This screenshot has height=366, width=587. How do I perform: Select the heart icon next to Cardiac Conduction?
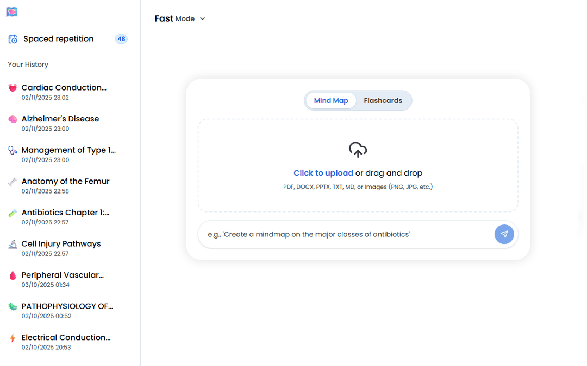coord(11,87)
